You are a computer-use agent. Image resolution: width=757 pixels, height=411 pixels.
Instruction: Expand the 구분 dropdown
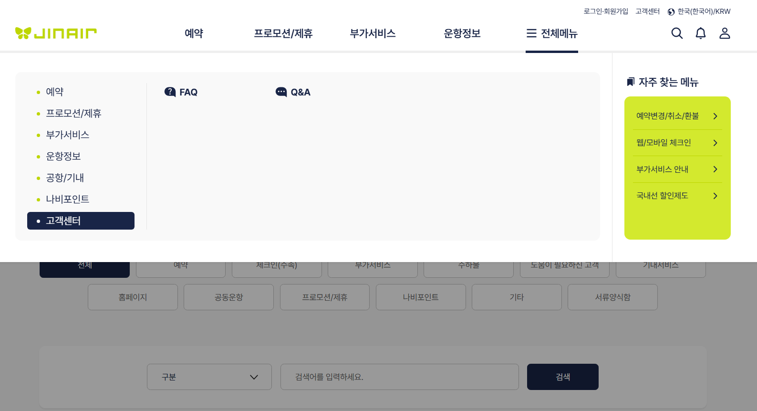(x=209, y=377)
